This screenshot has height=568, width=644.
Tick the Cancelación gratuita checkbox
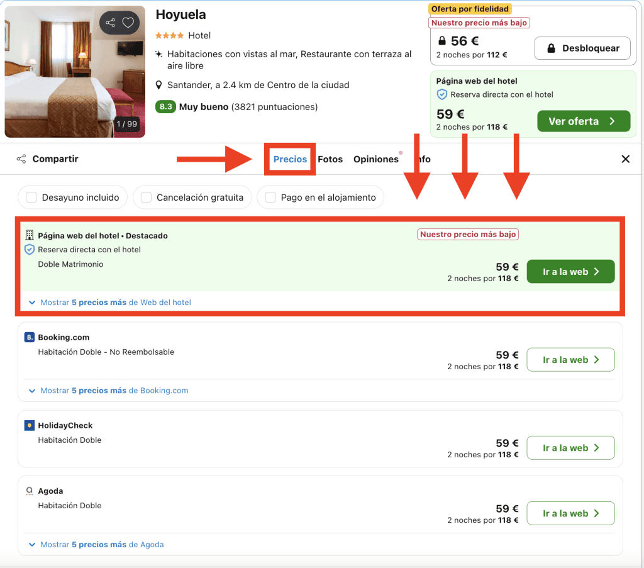pyautogui.click(x=146, y=198)
